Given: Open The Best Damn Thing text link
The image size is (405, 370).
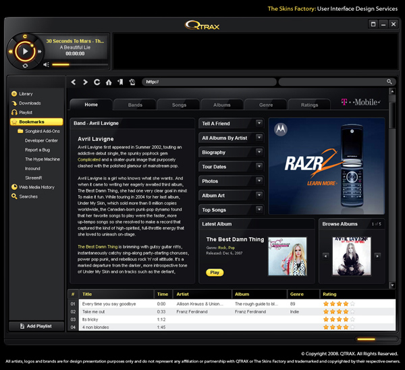Looking at the screenshot, I should click(97, 246).
